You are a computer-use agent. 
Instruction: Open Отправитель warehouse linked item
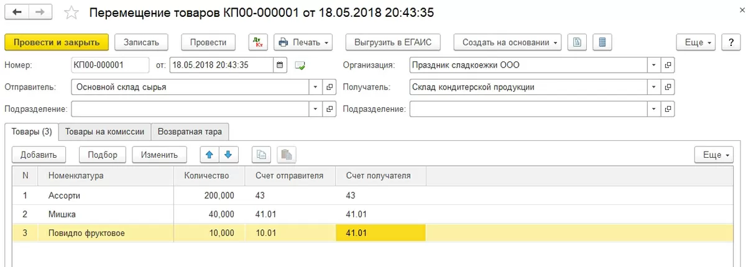click(x=329, y=87)
